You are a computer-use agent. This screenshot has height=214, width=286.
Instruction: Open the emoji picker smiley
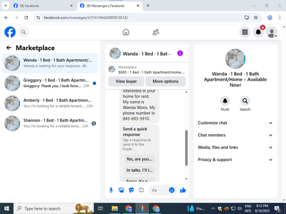(x=172, y=190)
